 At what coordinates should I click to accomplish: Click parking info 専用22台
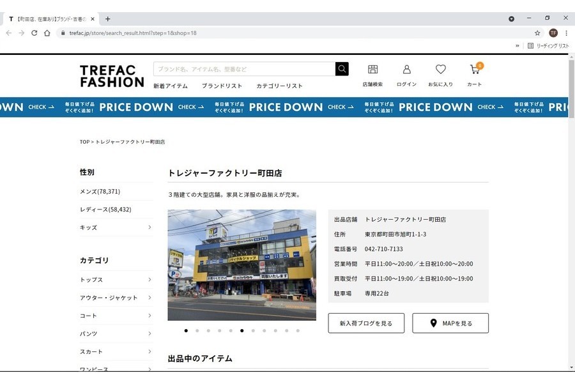tap(376, 293)
